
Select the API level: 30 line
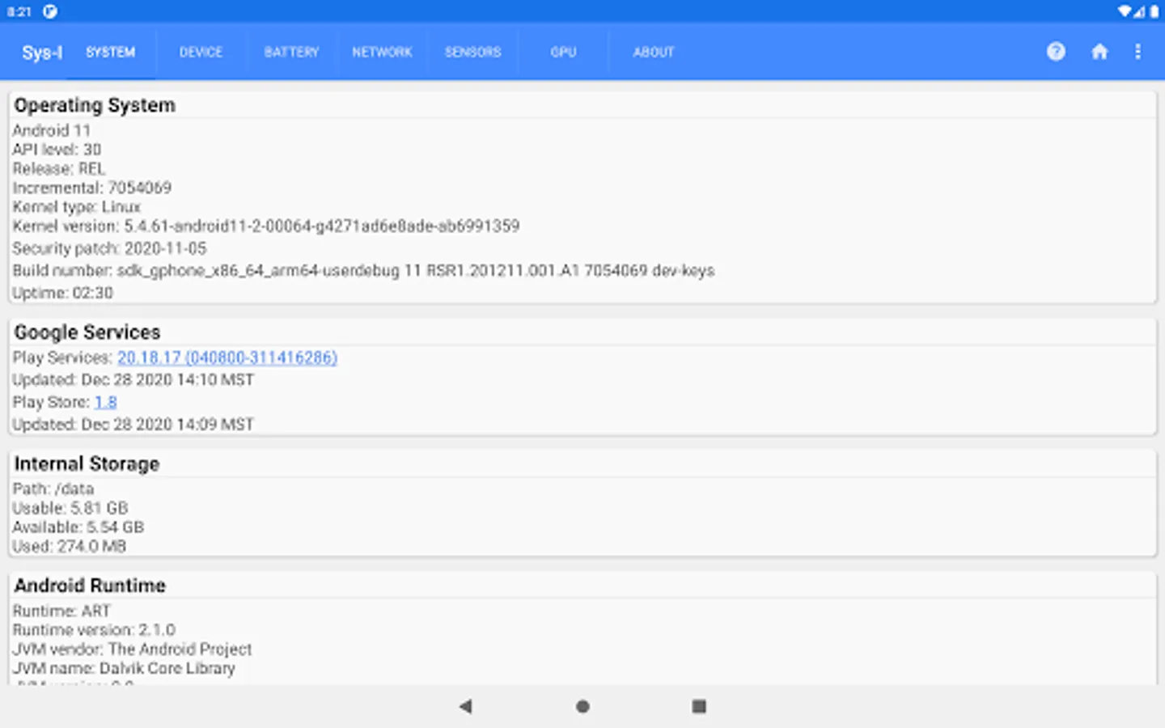[57, 150]
